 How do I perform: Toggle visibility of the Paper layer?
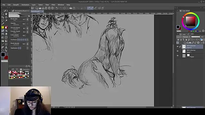point(177,56)
